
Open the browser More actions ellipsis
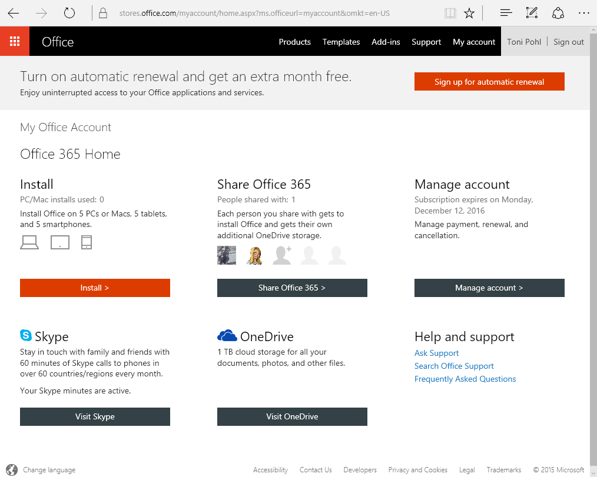pyautogui.click(x=583, y=13)
